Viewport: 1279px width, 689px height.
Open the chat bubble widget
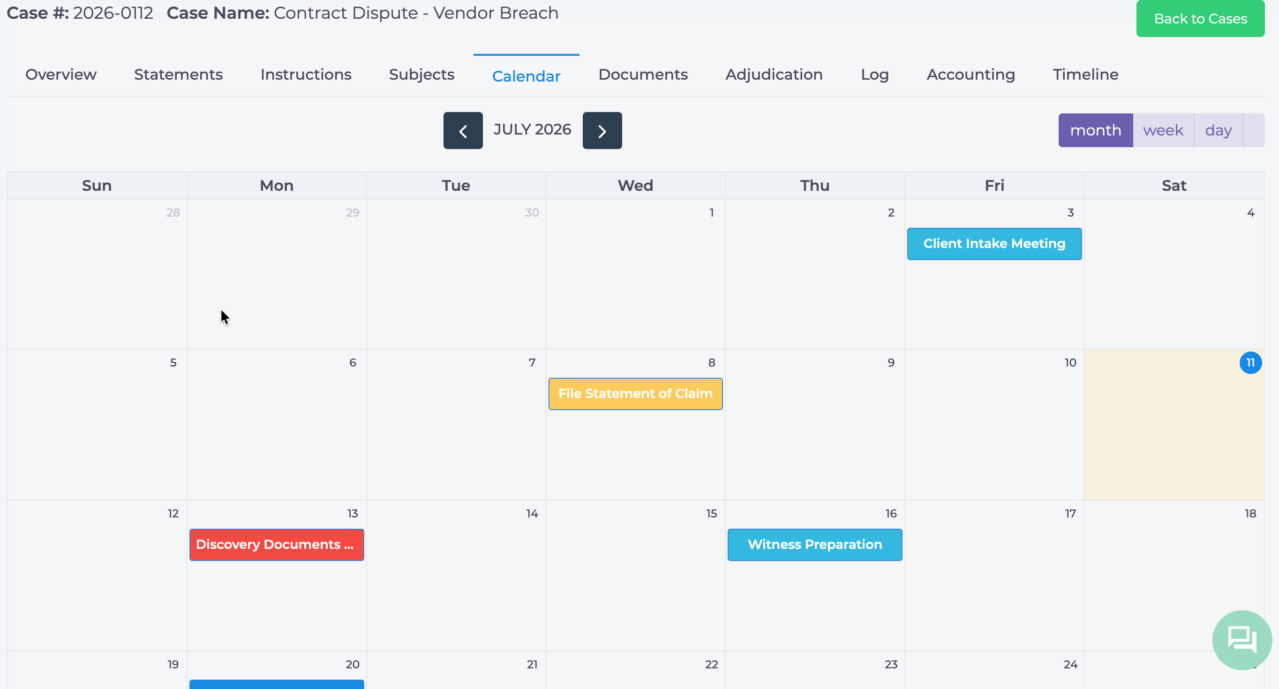(1241, 640)
